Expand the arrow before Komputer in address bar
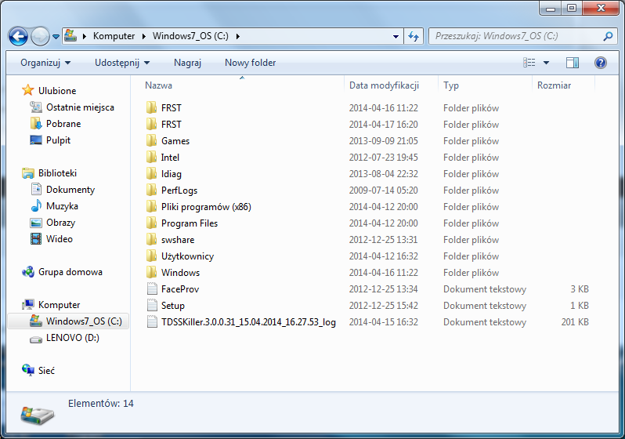The image size is (625, 439). coord(85,36)
